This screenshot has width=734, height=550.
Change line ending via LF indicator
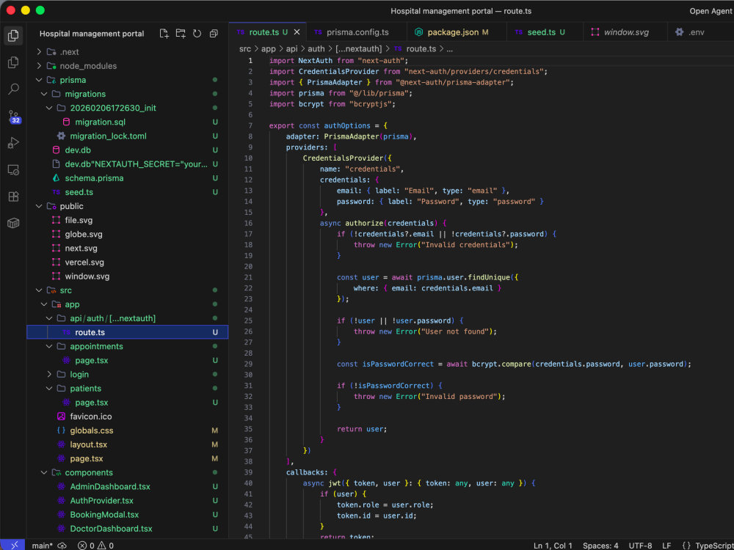point(666,546)
